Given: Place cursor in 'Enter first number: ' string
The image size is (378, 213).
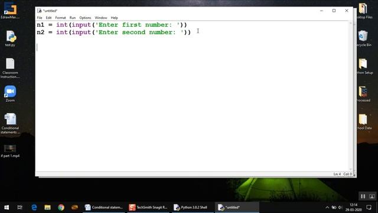Looking at the screenshot, I should (x=138, y=25).
